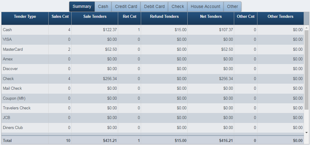Select the Travelers Check row
Screen dimensions: 310x145
click(17, 108)
